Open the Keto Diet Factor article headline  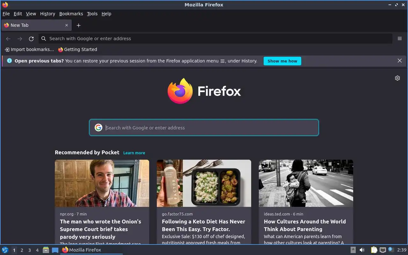(x=203, y=225)
